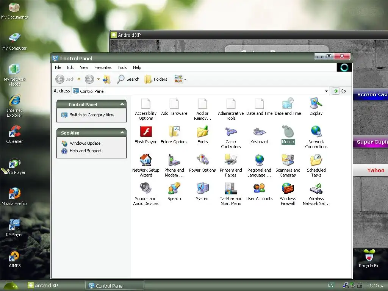The width and height of the screenshot is (388, 291).
Task: Click the Back toolbar button
Action: 64,79
